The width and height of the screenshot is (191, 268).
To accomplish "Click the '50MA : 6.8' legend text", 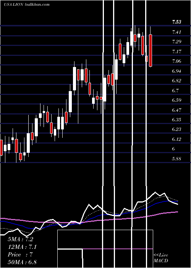I will point(22,262).
